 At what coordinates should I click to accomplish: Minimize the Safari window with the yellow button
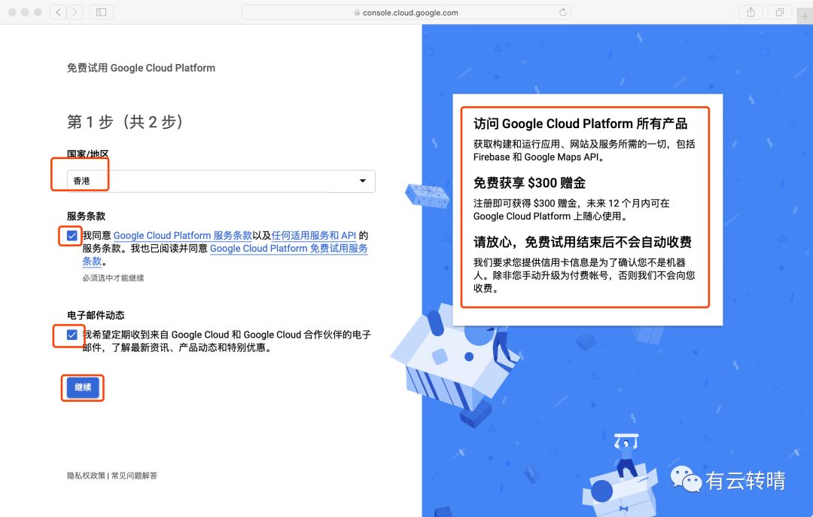coord(25,13)
